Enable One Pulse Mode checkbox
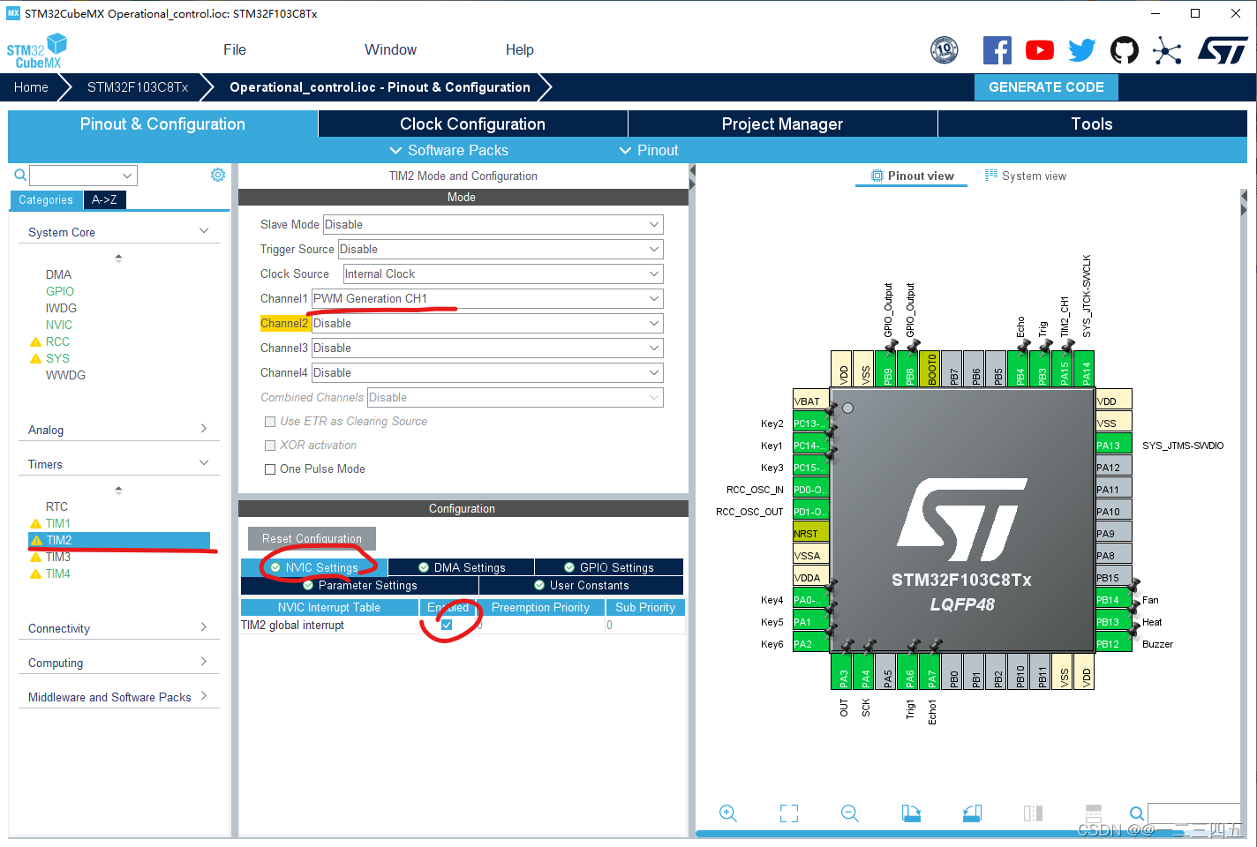The height and width of the screenshot is (847, 1257). (270, 469)
